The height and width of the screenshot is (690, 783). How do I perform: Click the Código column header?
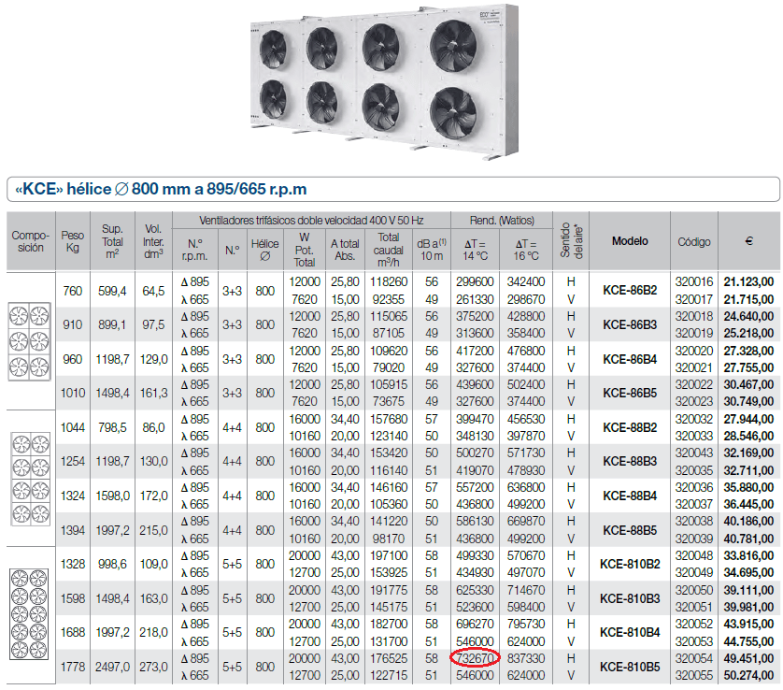tap(693, 241)
